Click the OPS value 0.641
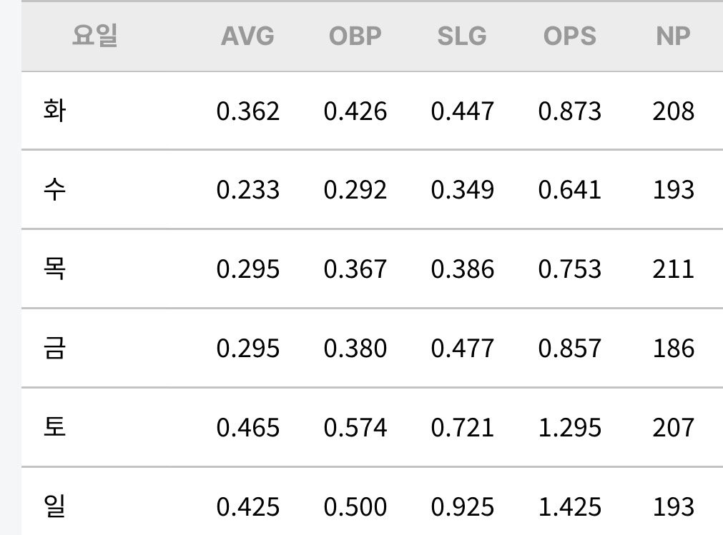The image size is (723, 535). tap(570, 190)
